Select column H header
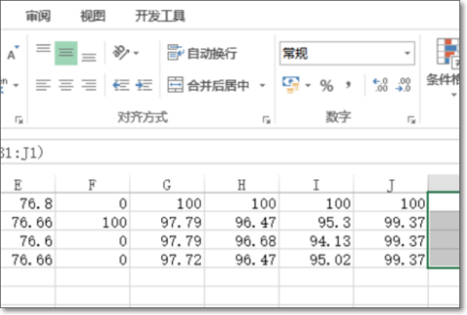Image resolution: width=467 pixels, height=315 pixels. (x=241, y=185)
